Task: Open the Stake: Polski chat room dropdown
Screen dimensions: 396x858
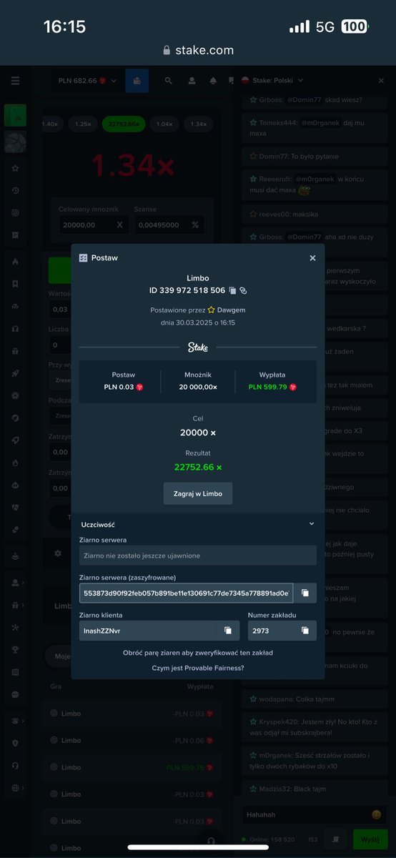Action: click(273, 81)
